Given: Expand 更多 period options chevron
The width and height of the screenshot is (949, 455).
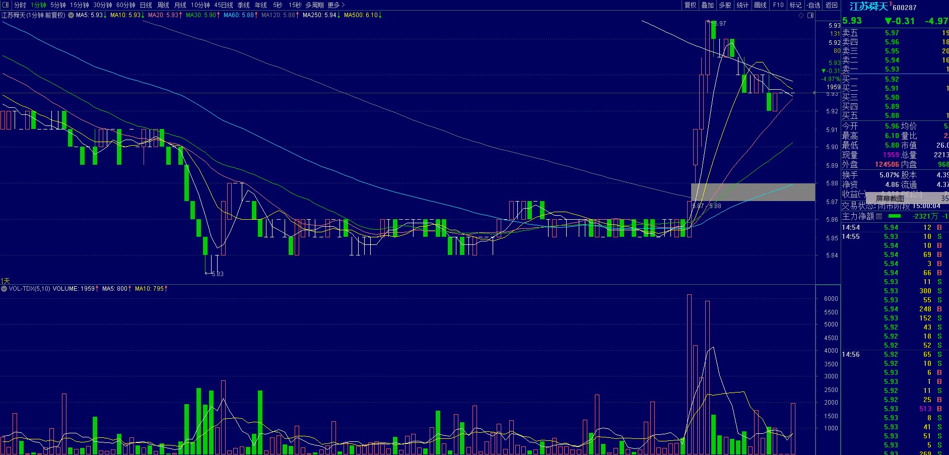Looking at the screenshot, I should click(x=343, y=5).
